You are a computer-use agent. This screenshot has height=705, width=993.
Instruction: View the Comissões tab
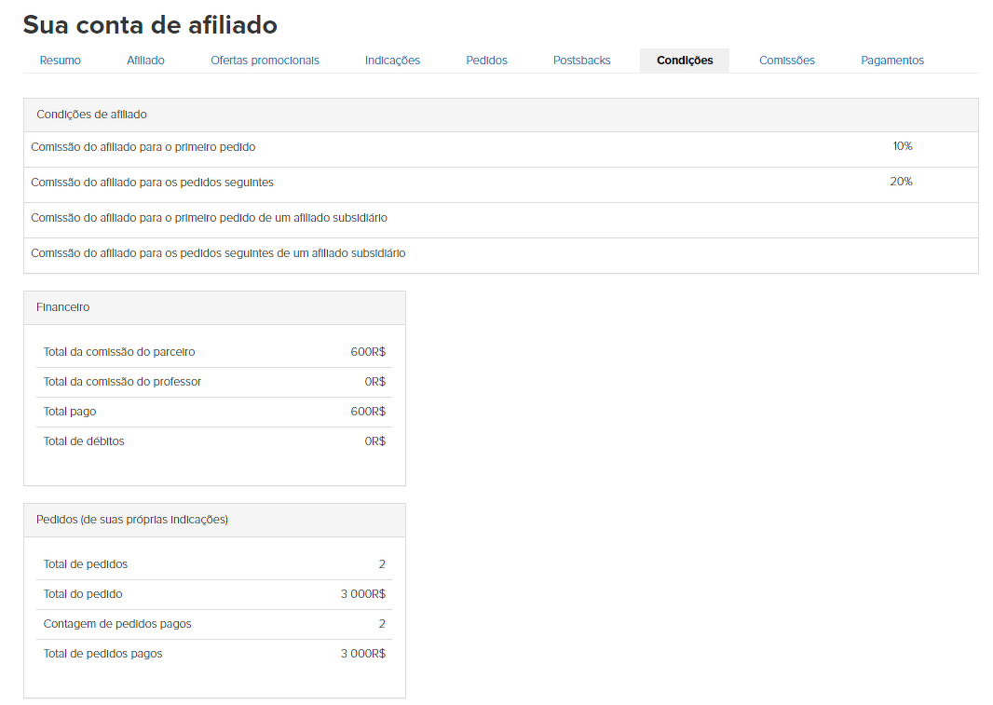coord(786,61)
